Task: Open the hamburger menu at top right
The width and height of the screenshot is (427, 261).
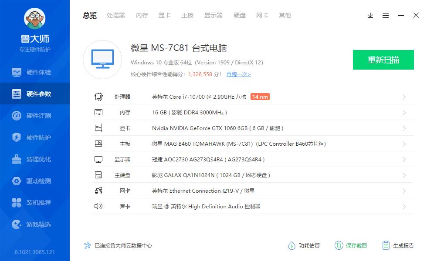Action: click(x=385, y=15)
